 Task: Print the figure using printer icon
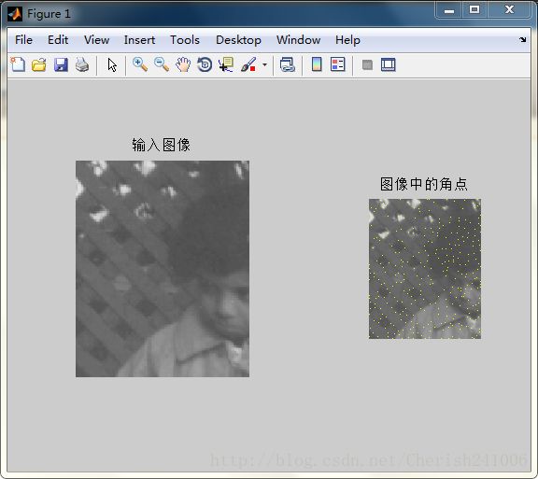[82, 64]
